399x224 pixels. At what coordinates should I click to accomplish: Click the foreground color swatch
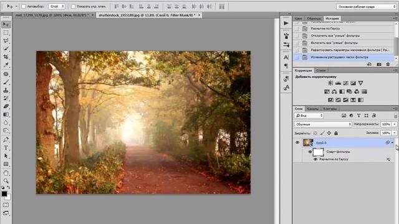tap(4, 194)
